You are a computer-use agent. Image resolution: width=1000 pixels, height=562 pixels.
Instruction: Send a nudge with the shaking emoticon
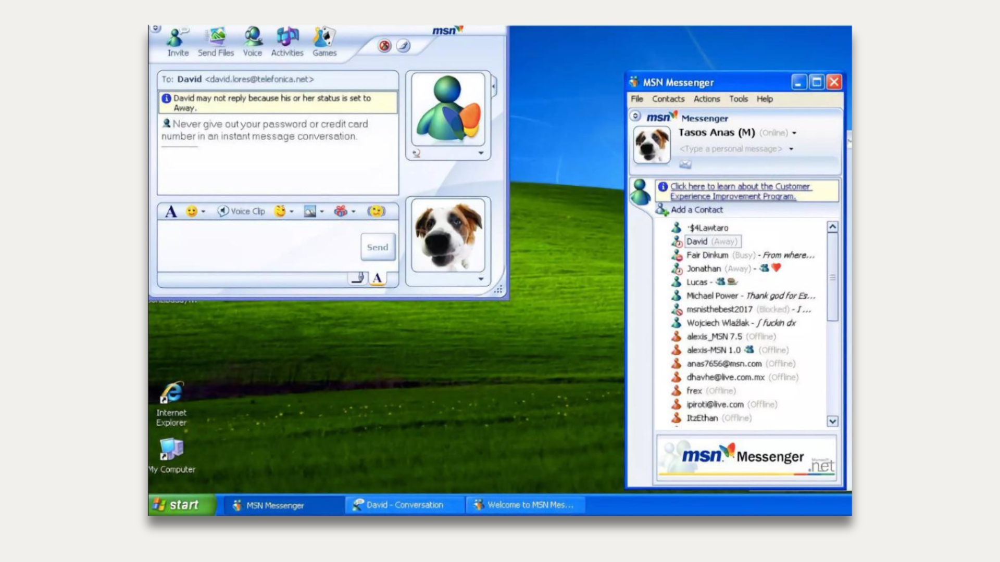(376, 211)
